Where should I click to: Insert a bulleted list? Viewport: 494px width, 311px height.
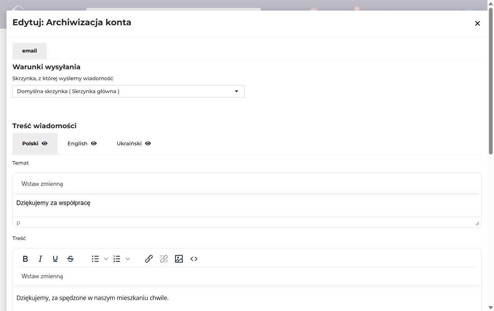(95, 259)
